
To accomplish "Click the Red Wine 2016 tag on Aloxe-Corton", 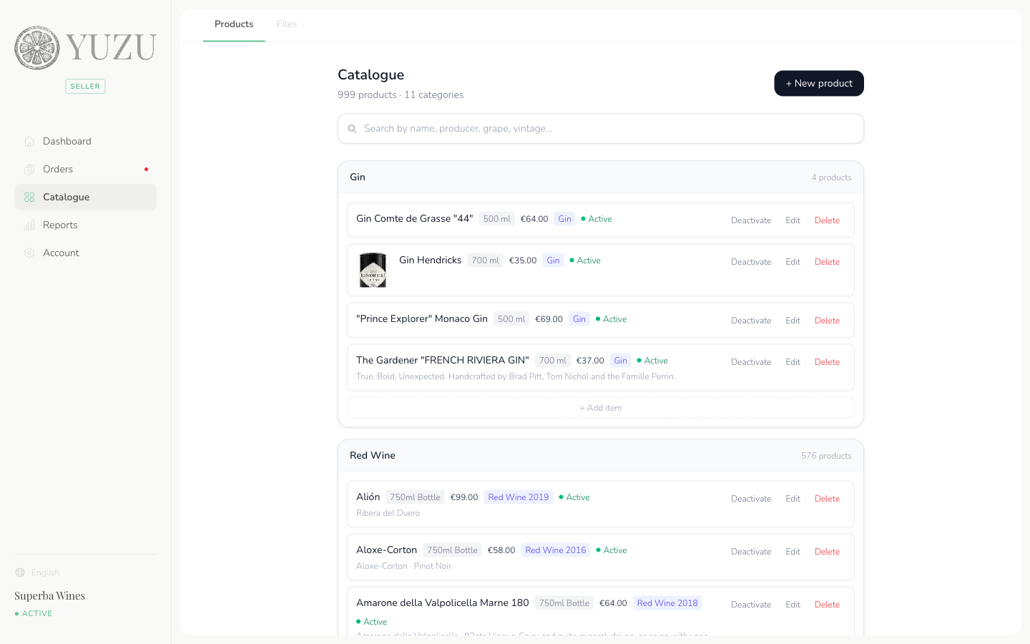I will tap(556, 550).
